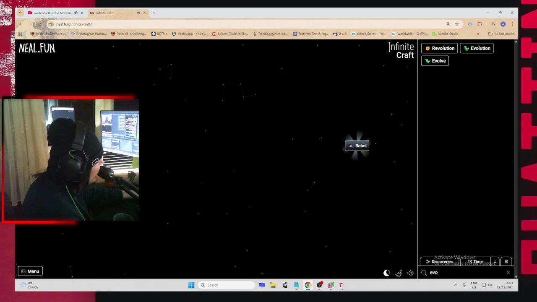
Task: Open the 'AI Instagram Hashta...' bookmark
Action: (x=89, y=34)
